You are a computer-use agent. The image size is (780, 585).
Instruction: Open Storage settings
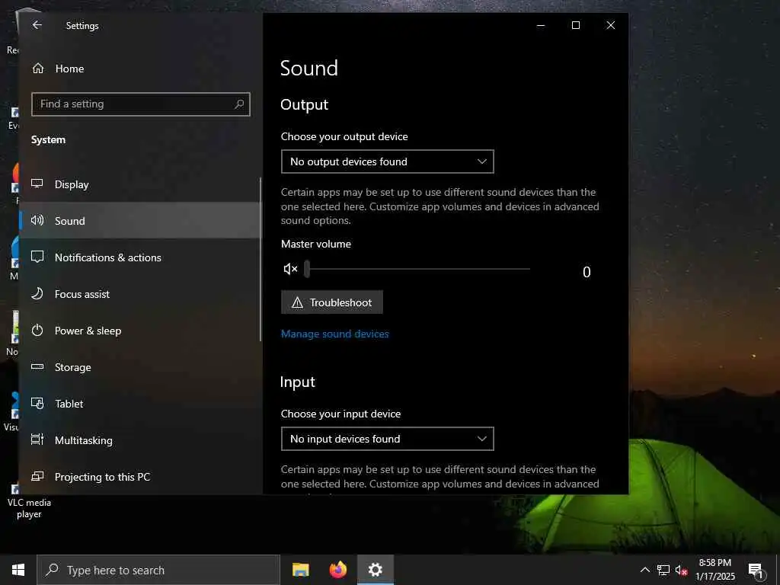[x=140, y=367]
